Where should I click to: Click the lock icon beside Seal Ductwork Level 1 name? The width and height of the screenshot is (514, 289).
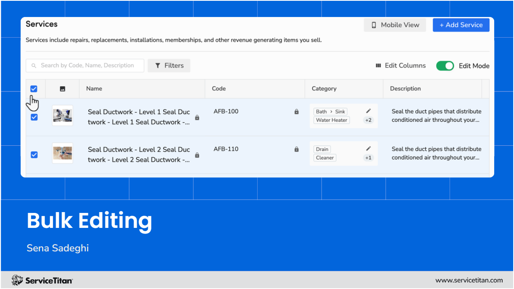(197, 118)
